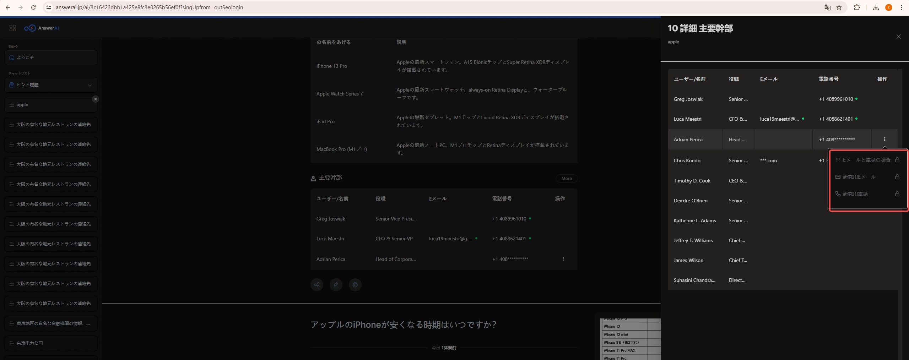This screenshot has height=360, width=909.
Task: Click the More button next to 主要幹部
Action: point(567,179)
